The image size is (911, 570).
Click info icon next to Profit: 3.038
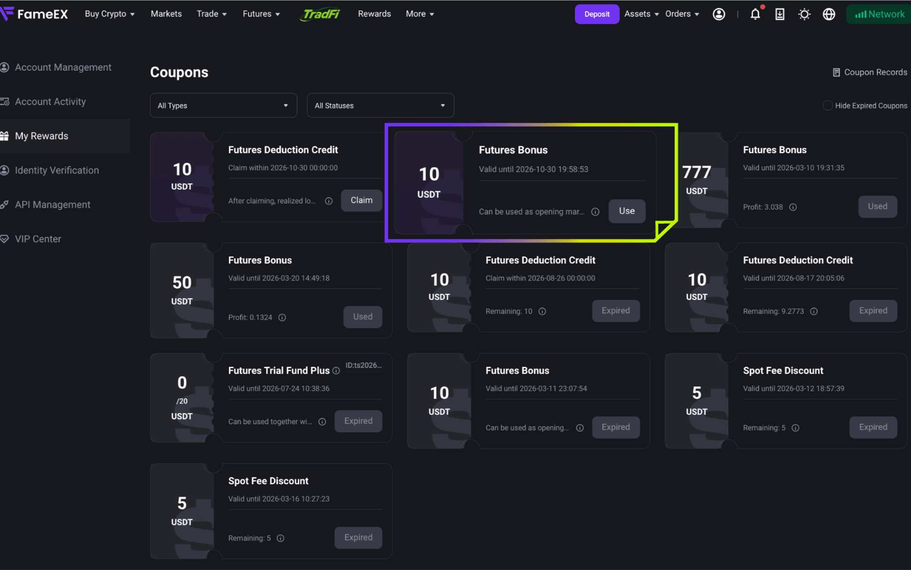pyautogui.click(x=793, y=207)
